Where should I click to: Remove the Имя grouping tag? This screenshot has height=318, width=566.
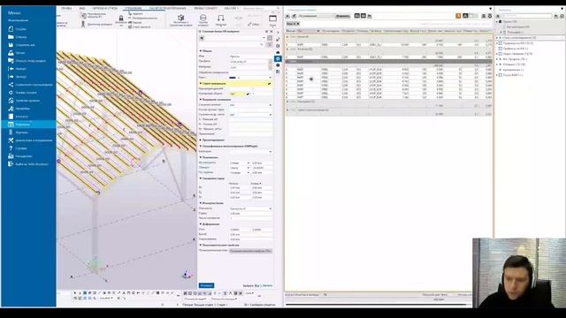[298, 24]
